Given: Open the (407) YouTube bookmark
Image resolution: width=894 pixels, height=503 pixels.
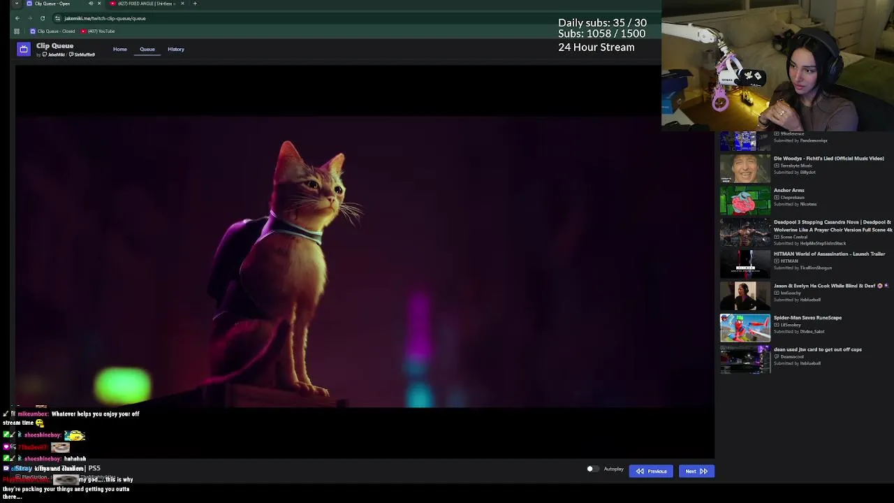Looking at the screenshot, I should pyautogui.click(x=98, y=31).
